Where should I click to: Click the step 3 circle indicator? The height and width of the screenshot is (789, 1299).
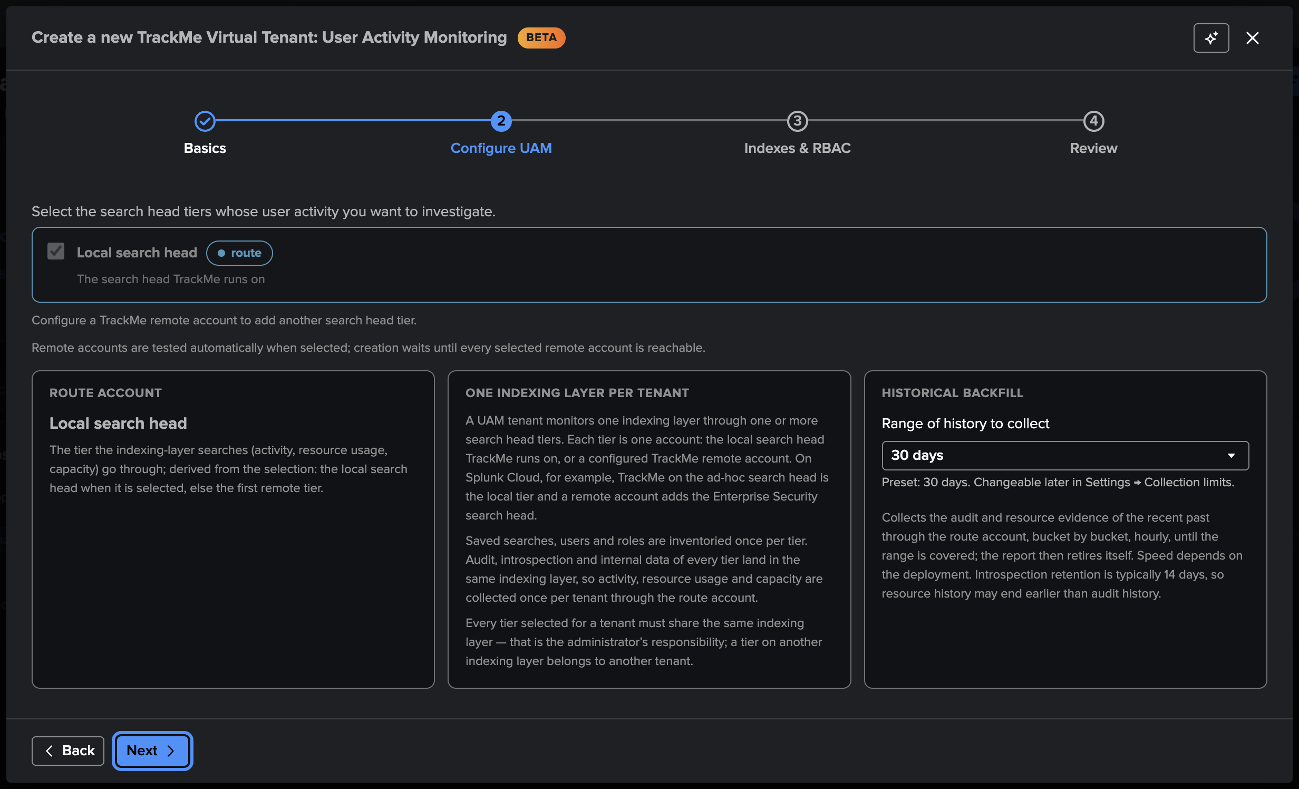click(x=797, y=121)
